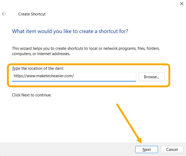This screenshot has height=156, width=186.
Task: Click the 'Type the location of the item:' label
Action: click(38, 68)
